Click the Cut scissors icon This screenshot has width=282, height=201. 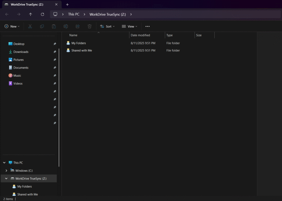coord(30,26)
